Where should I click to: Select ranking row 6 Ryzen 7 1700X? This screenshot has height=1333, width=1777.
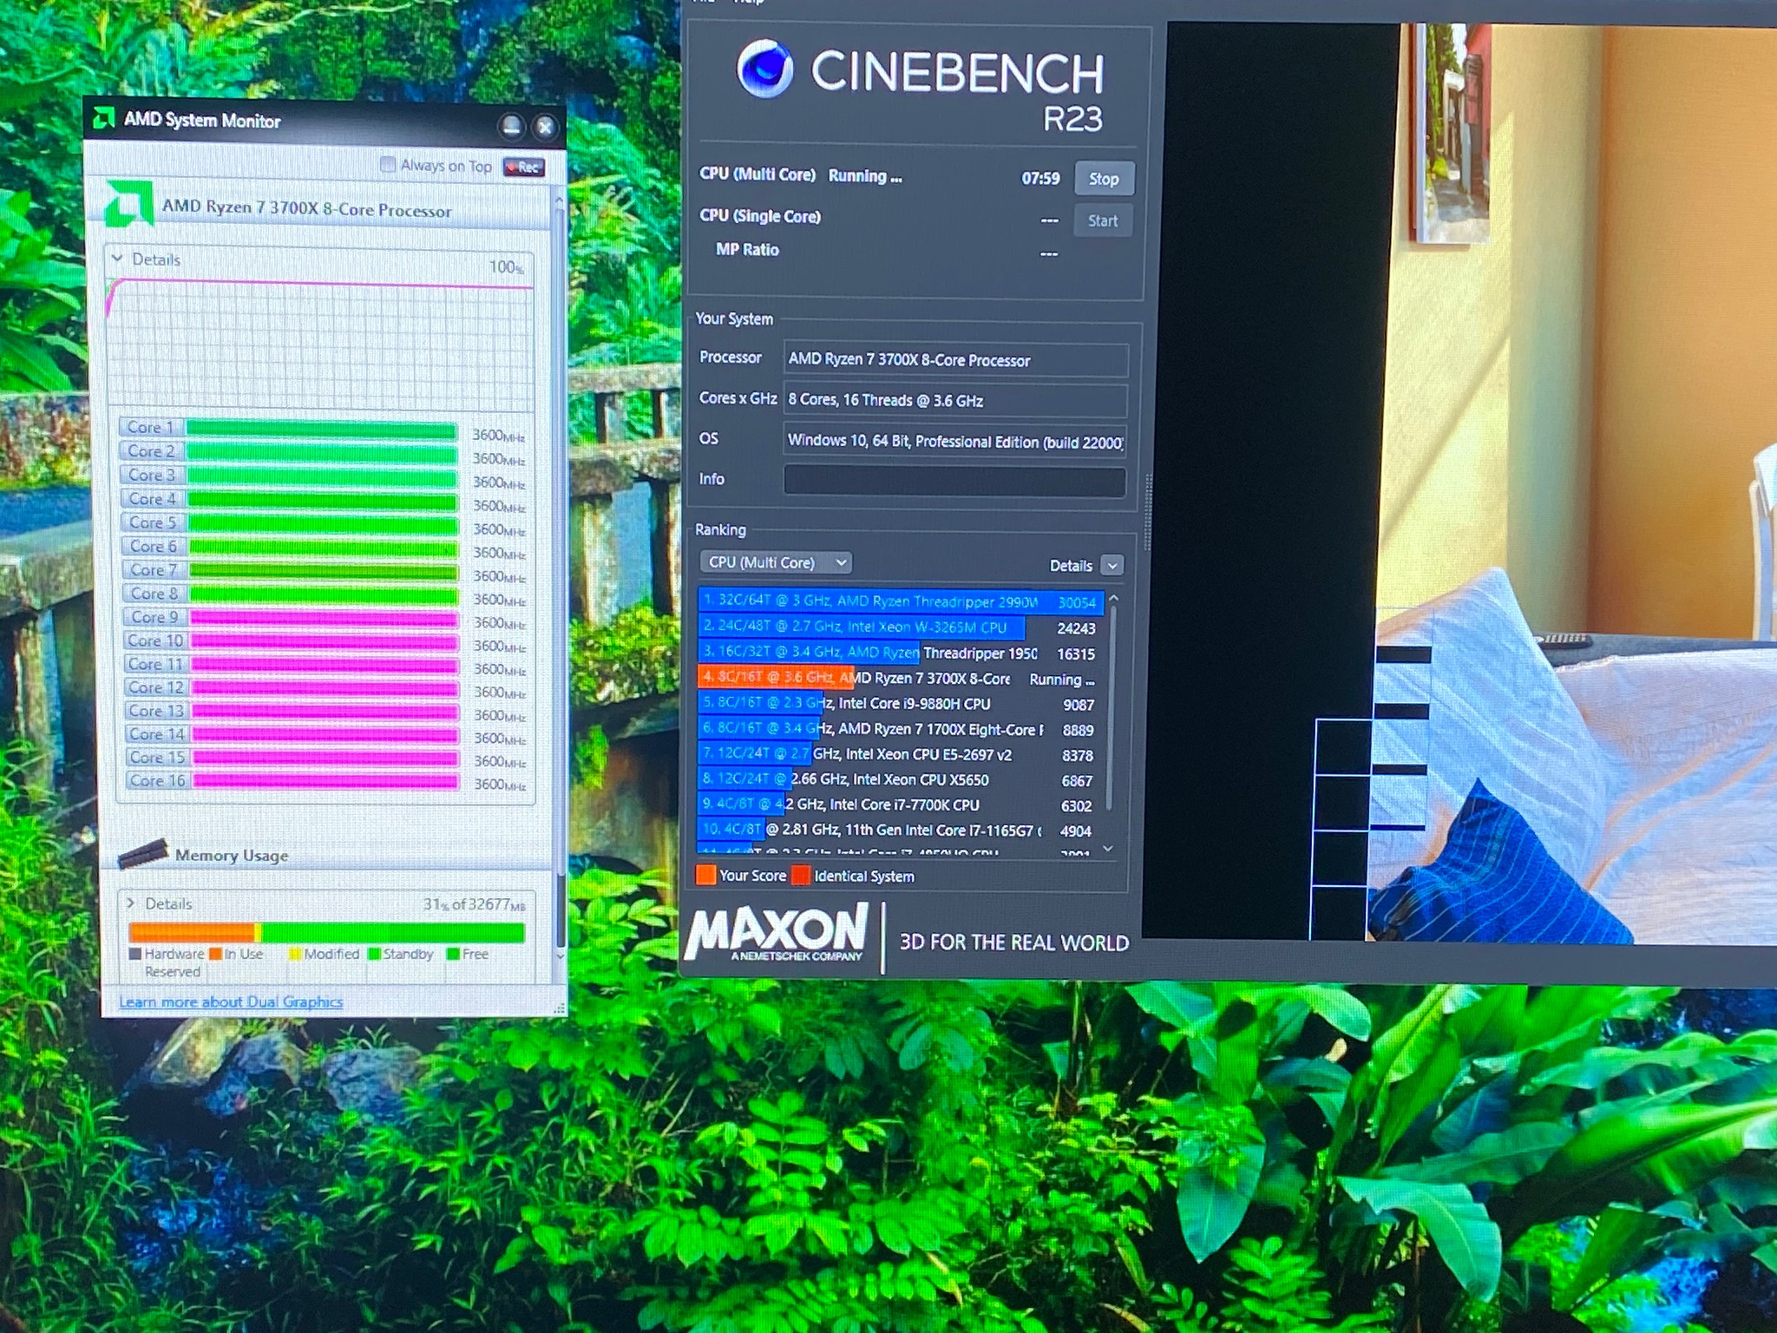[x=901, y=729]
